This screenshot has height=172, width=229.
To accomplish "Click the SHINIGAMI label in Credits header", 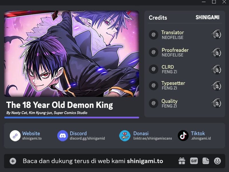I will [207, 17].
